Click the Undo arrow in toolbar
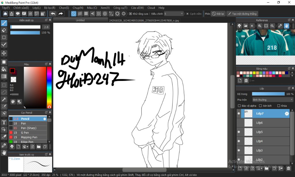295x177 pixels. point(53,14)
